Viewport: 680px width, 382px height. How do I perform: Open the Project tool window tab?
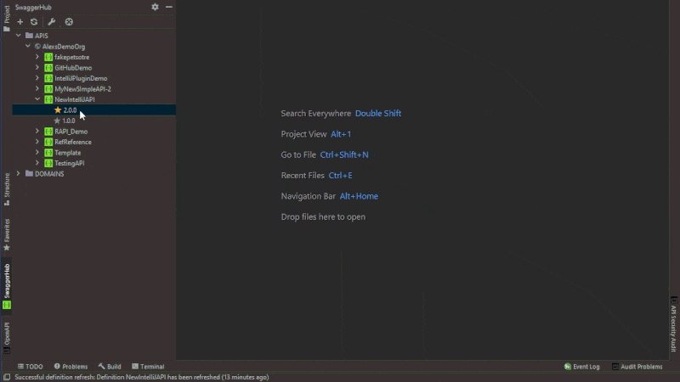click(7, 18)
